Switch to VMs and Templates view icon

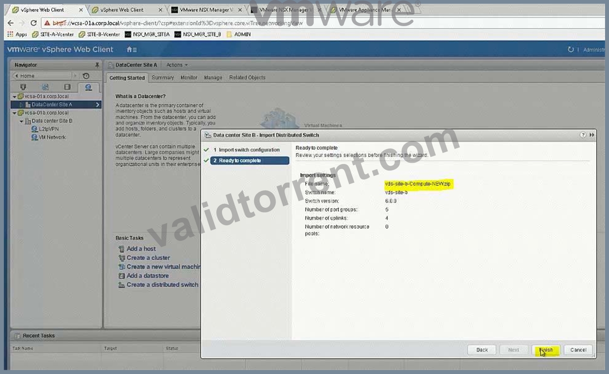click(45, 87)
